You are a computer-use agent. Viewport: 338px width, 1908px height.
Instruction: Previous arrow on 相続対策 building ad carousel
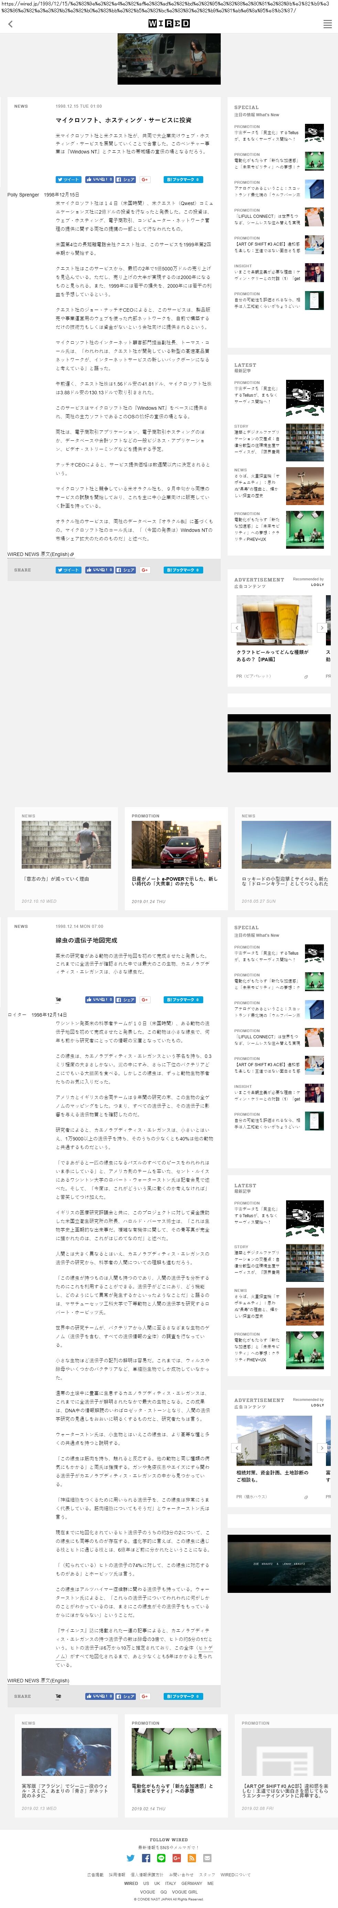[x=237, y=1447]
